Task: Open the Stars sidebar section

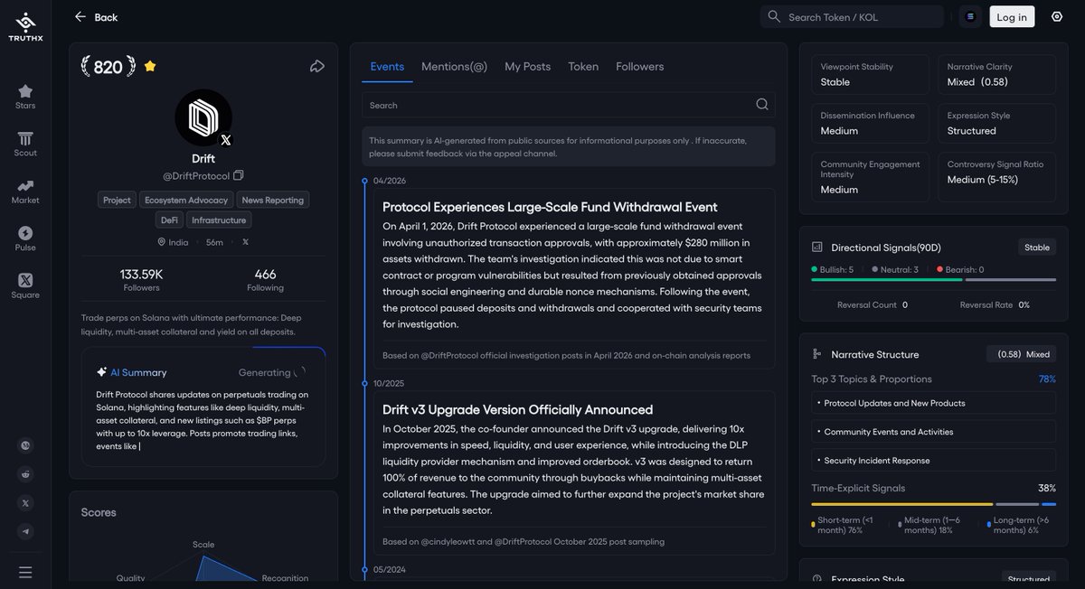Action: click(25, 97)
